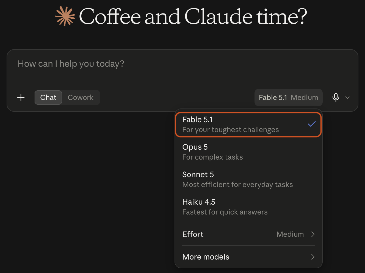Select the Fable 5.1 model option
Screen dimensions: 365x273
(x=248, y=124)
